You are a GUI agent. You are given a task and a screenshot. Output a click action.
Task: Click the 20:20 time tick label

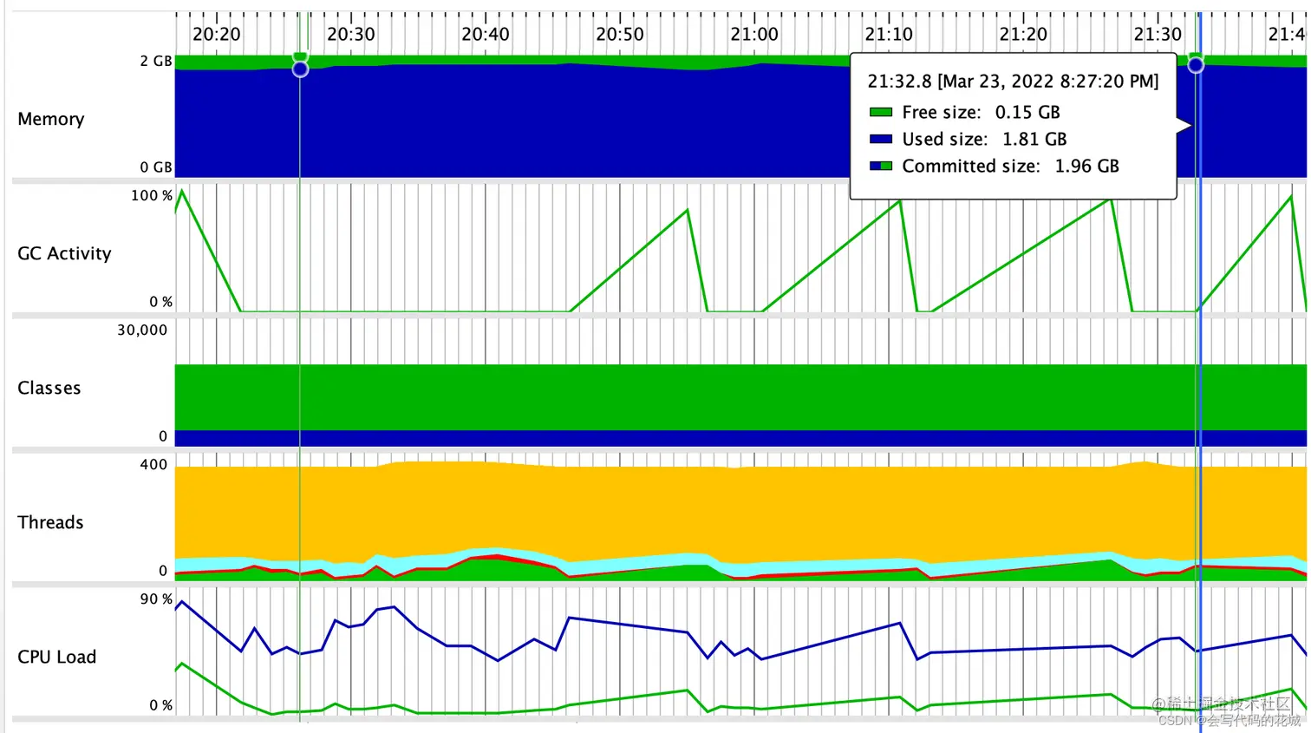(x=217, y=35)
